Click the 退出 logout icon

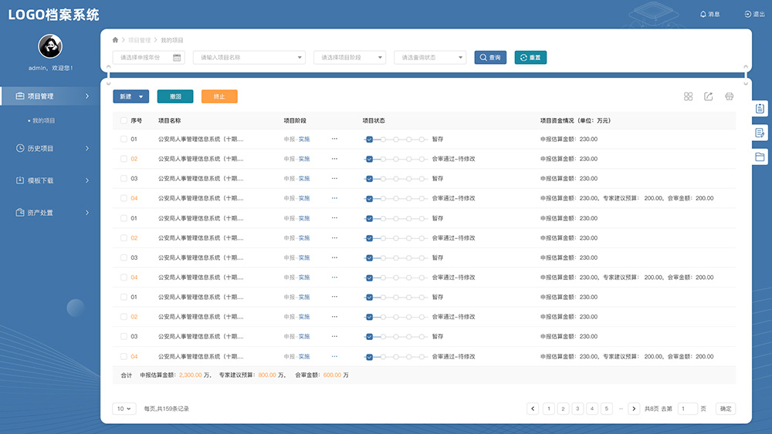[x=747, y=14]
